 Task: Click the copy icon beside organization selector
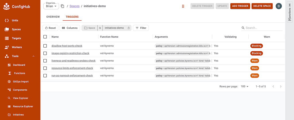[x=63, y=6]
